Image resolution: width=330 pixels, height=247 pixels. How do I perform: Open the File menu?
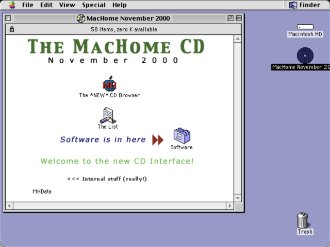(x=28, y=5)
